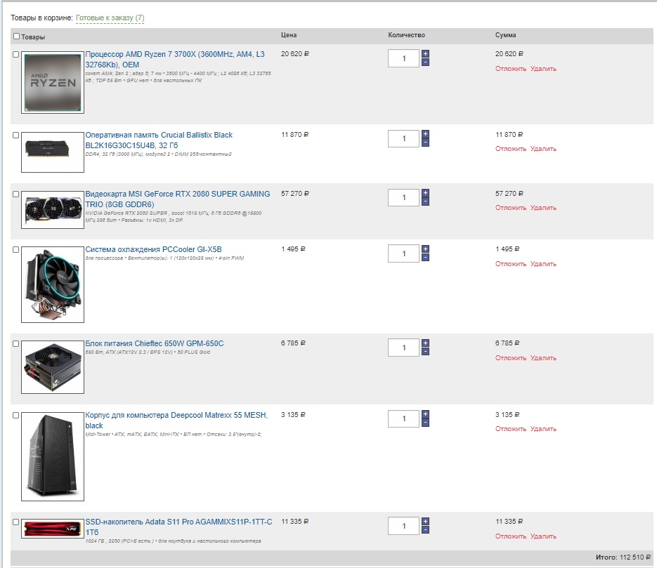Click the Ryzen processor quantity field

(403, 58)
